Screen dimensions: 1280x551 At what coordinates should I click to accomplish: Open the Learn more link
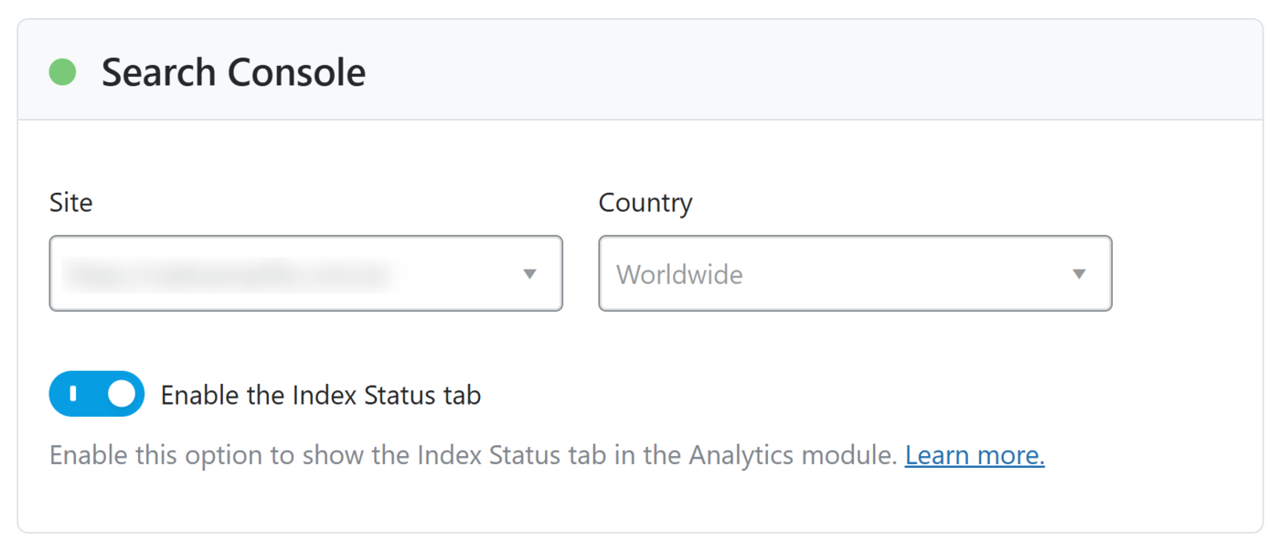pyautogui.click(x=975, y=455)
